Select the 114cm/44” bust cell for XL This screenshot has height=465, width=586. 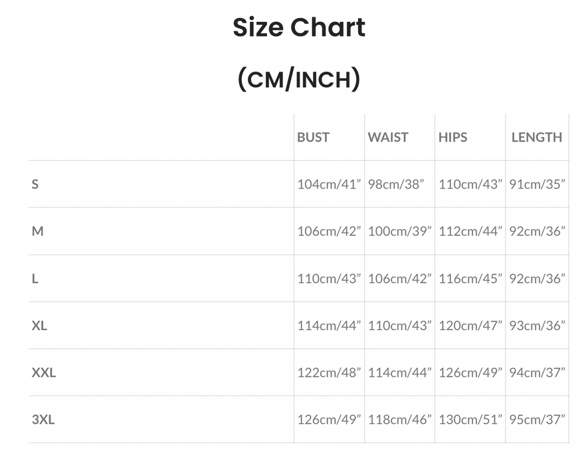pos(329,325)
